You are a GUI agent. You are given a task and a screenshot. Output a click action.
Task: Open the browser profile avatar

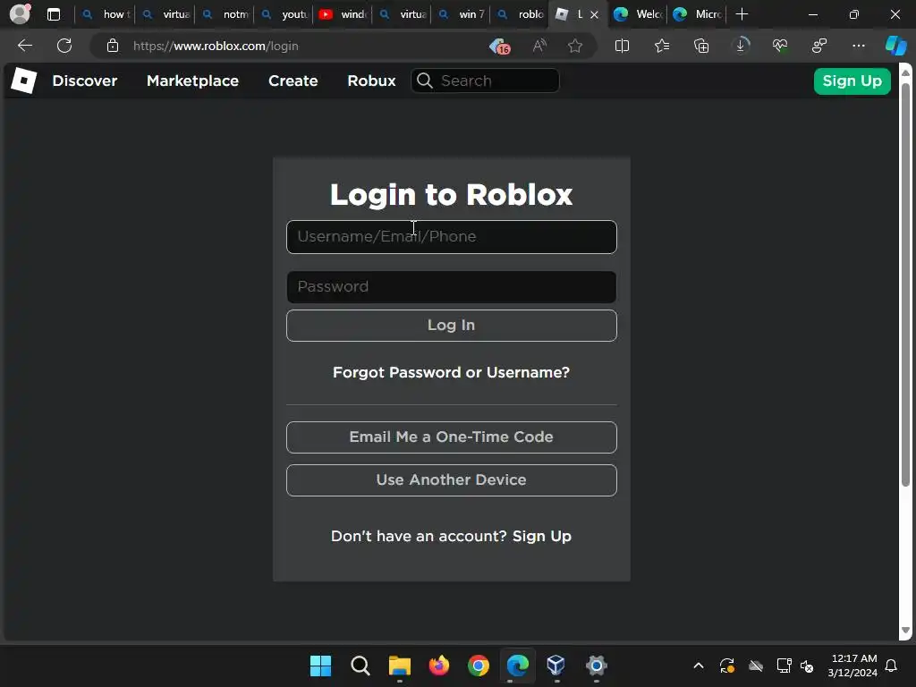pyautogui.click(x=20, y=14)
